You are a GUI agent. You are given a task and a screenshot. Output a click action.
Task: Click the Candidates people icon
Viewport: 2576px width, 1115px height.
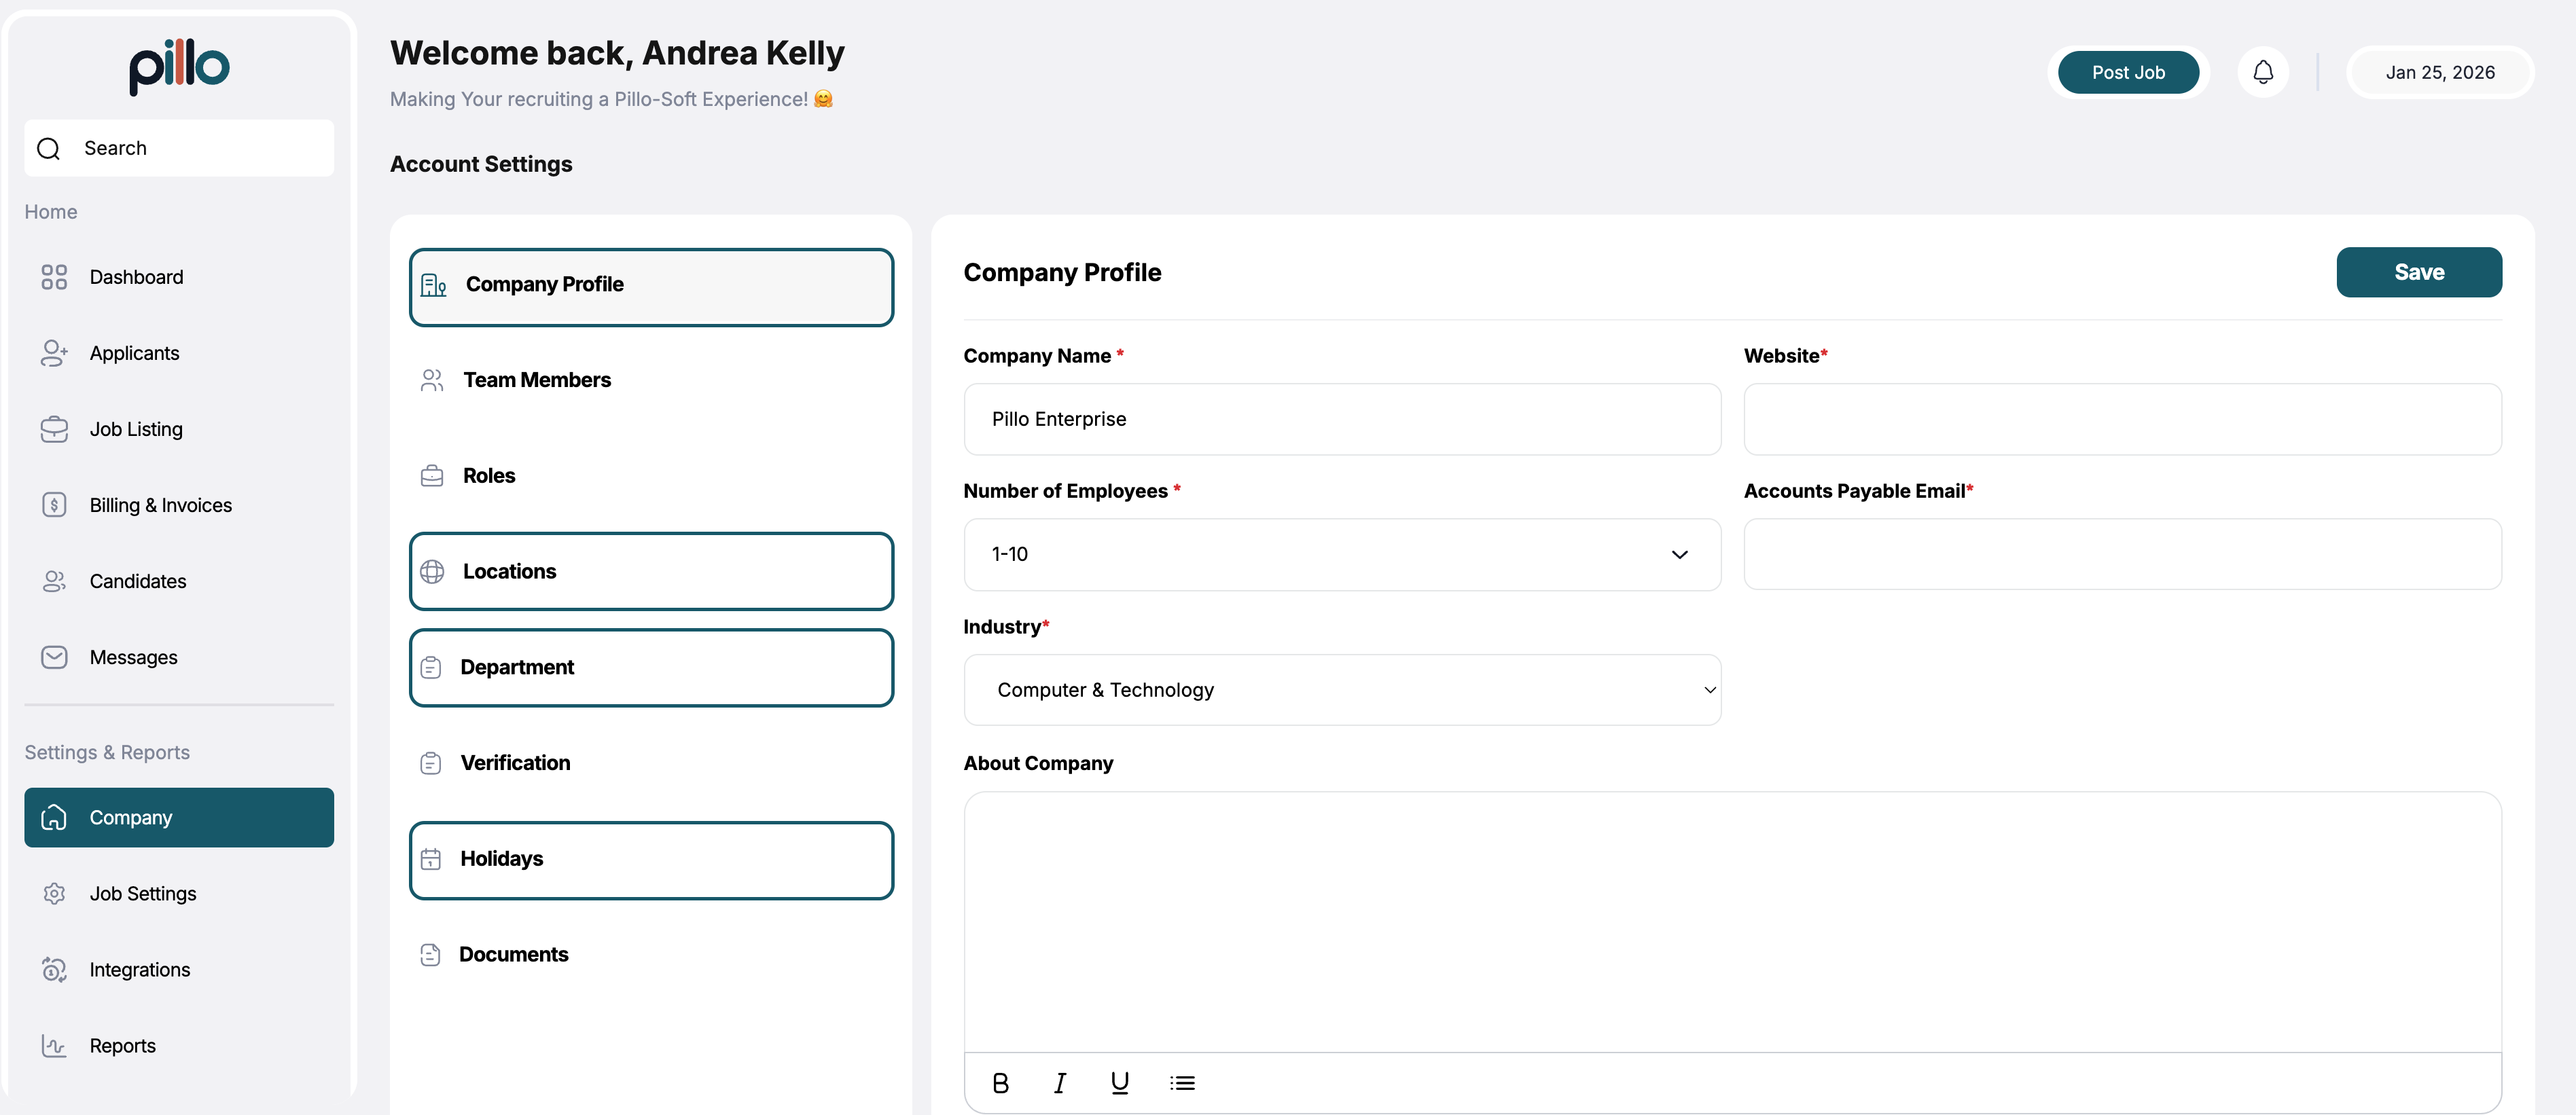click(54, 581)
